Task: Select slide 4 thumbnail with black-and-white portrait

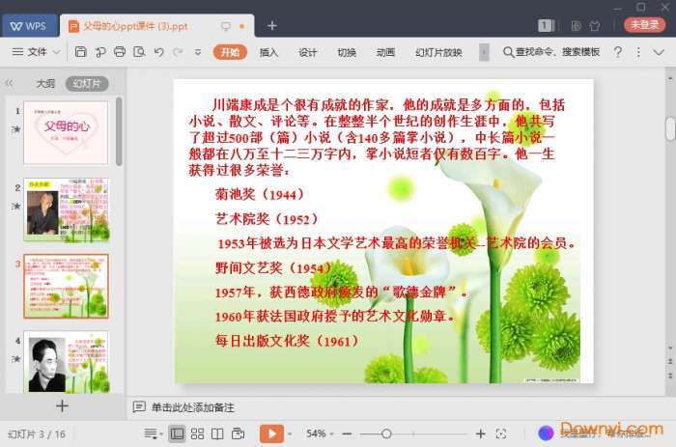Action: (66, 362)
